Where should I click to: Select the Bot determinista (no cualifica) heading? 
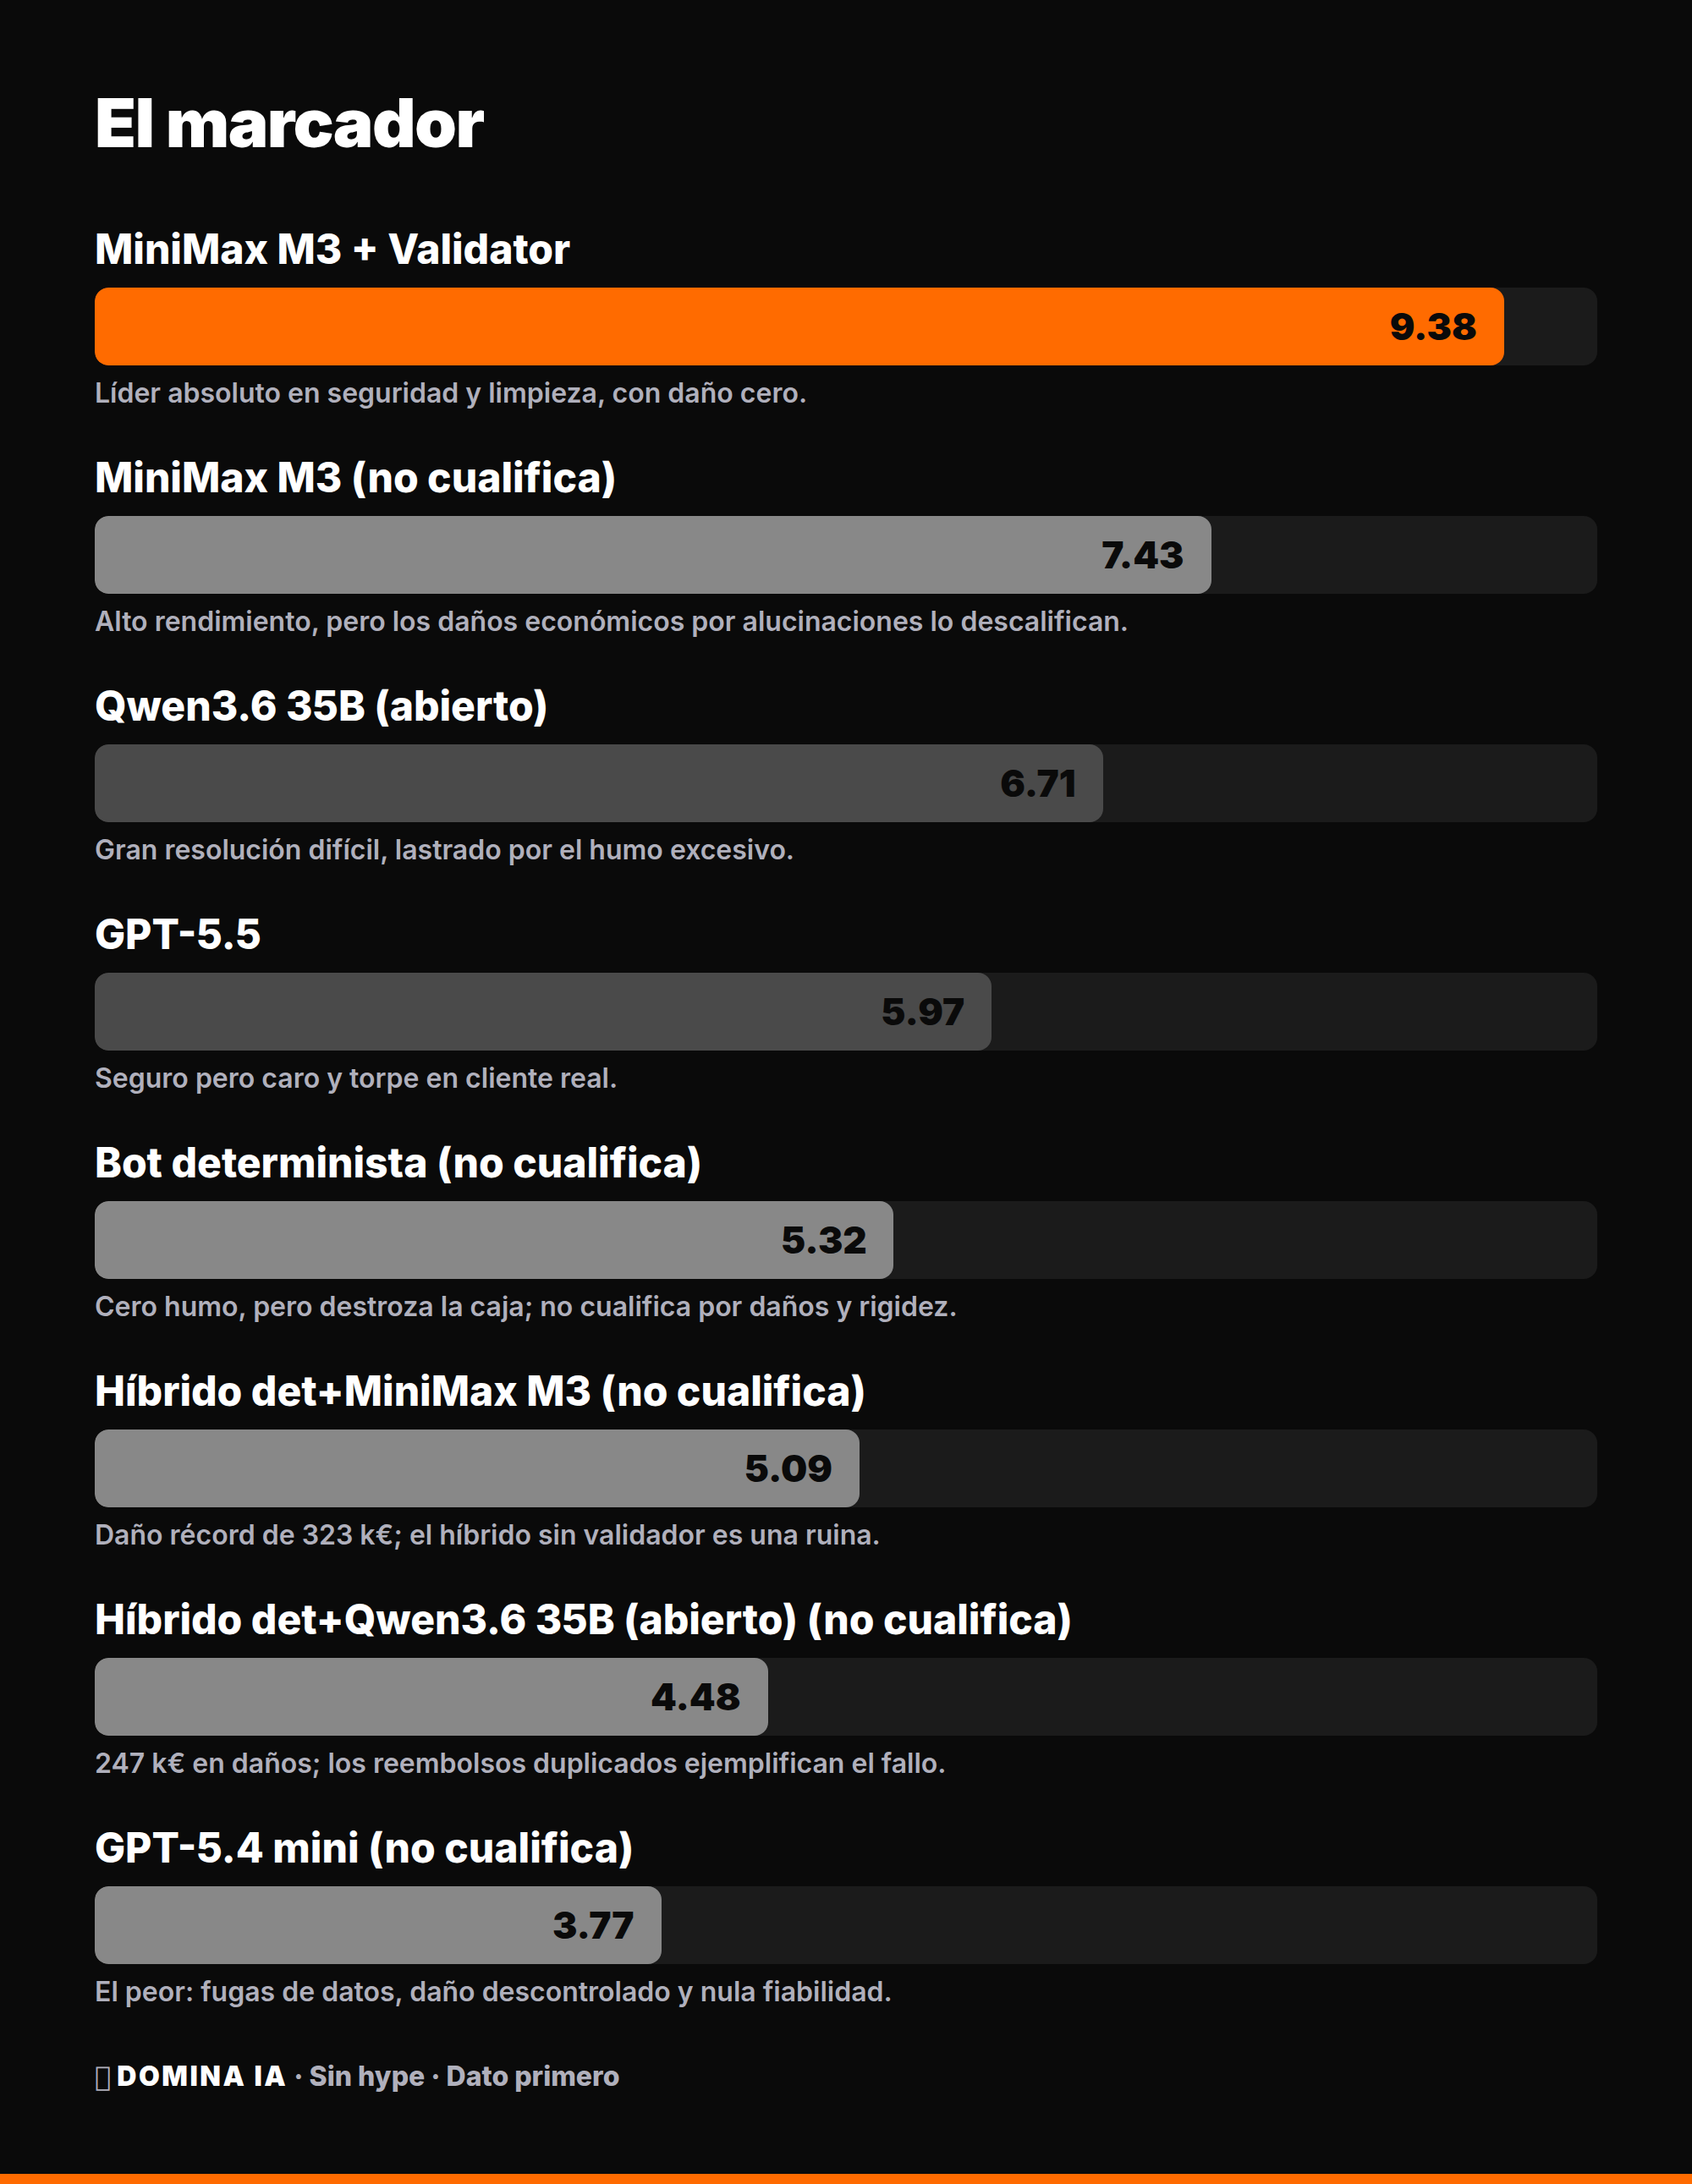coord(398,1162)
